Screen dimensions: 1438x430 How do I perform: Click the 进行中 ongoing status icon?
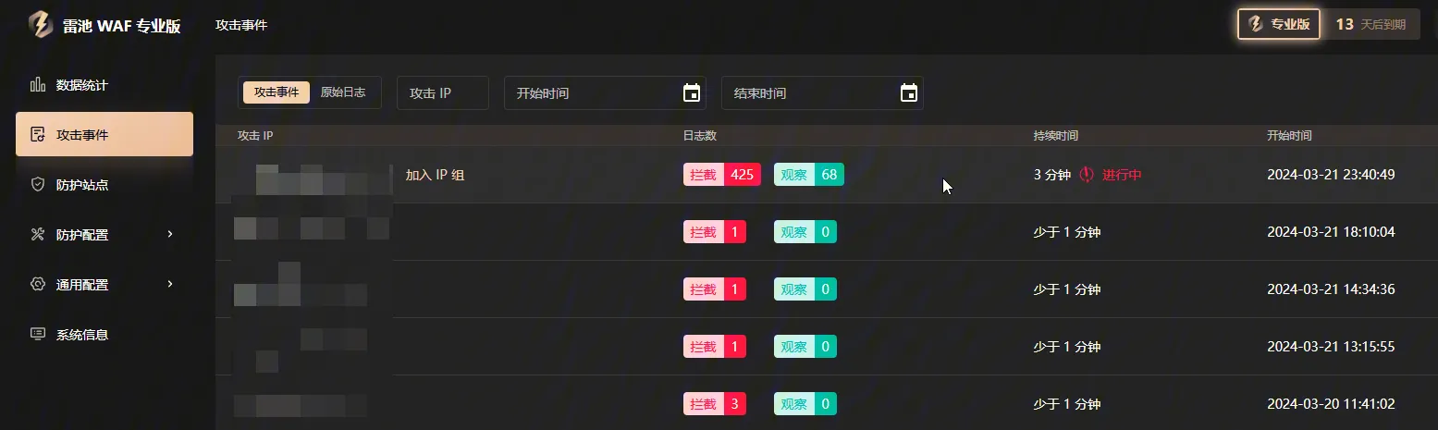click(1087, 175)
